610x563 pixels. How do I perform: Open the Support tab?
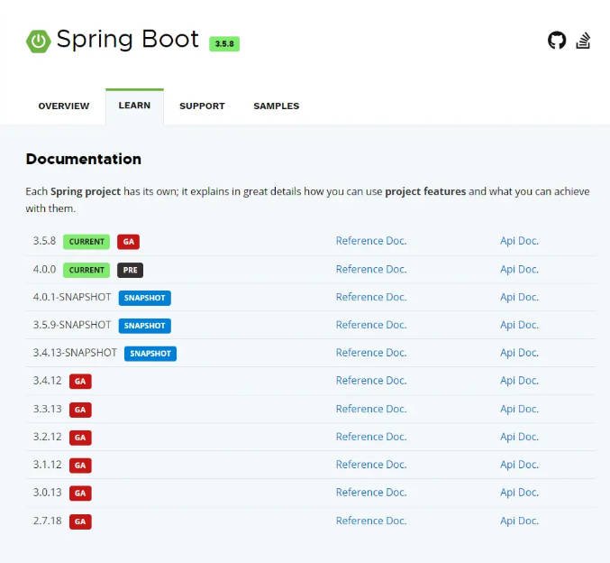[x=202, y=106]
